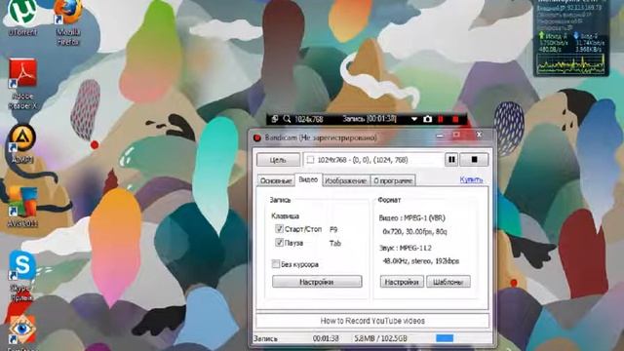Take a screenshot with camera icon

[427, 119]
